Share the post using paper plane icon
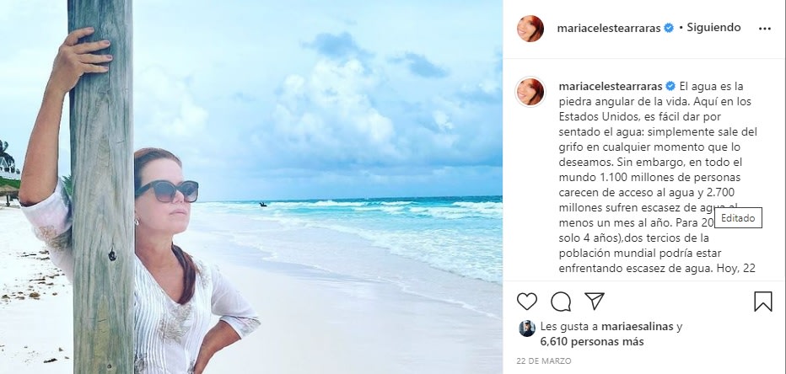 click(x=595, y=302)
